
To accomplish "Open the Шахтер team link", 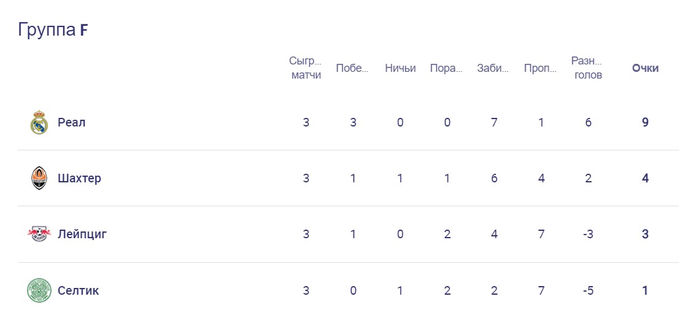I will (79, 178).
